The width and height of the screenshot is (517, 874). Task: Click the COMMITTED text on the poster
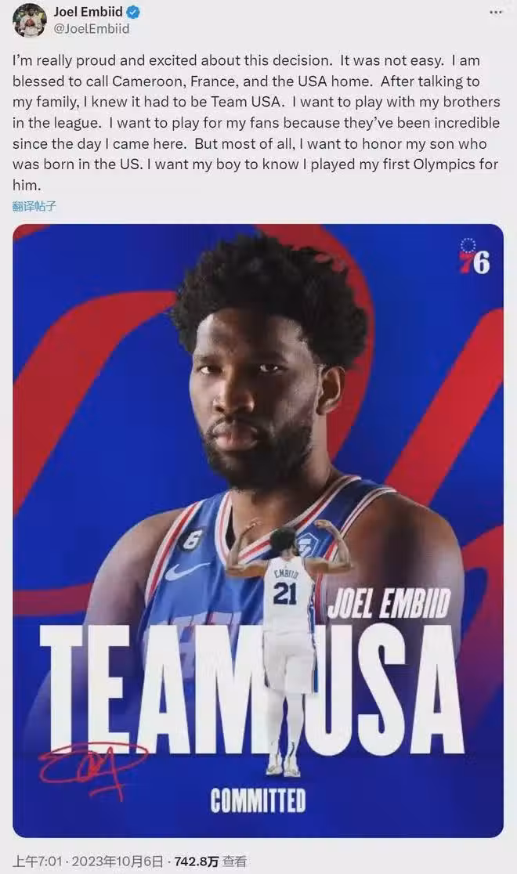click(258, 801)
